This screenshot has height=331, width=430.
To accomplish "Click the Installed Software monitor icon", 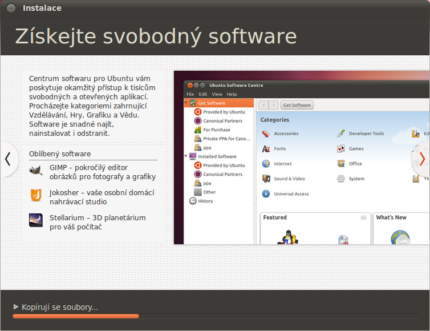I will [193, 156].
